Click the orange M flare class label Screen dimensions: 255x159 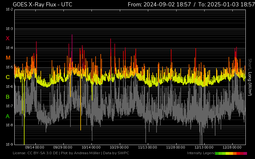8,58
